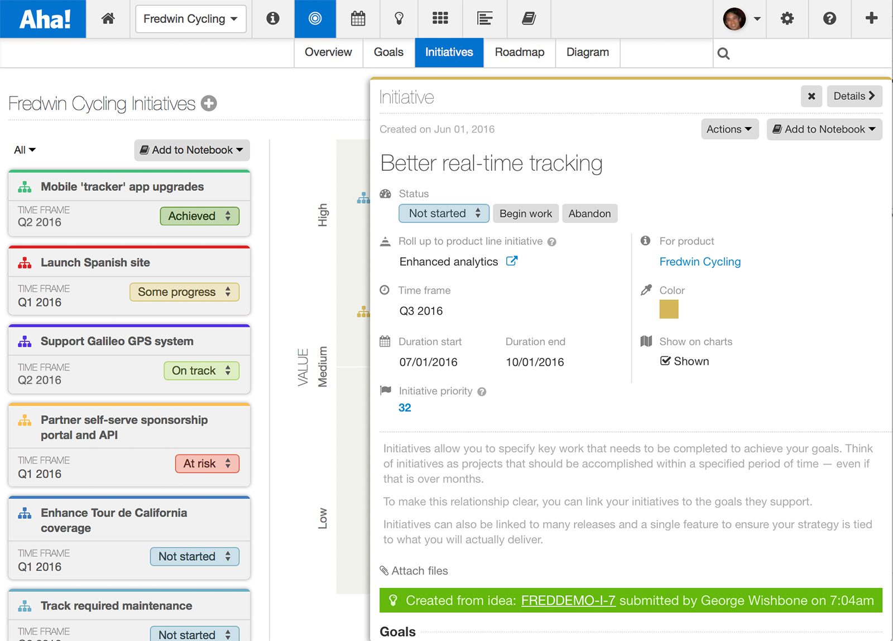Open the FREDDEMO-I-7 idea link
The width and height of the screenshot is (893, 641).
tap(568, 601)
